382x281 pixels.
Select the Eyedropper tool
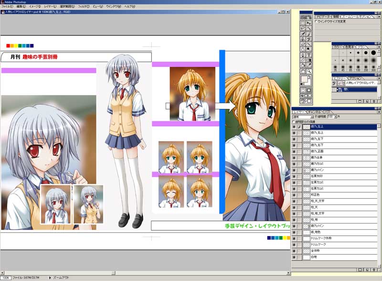click(x=309, y=65)
